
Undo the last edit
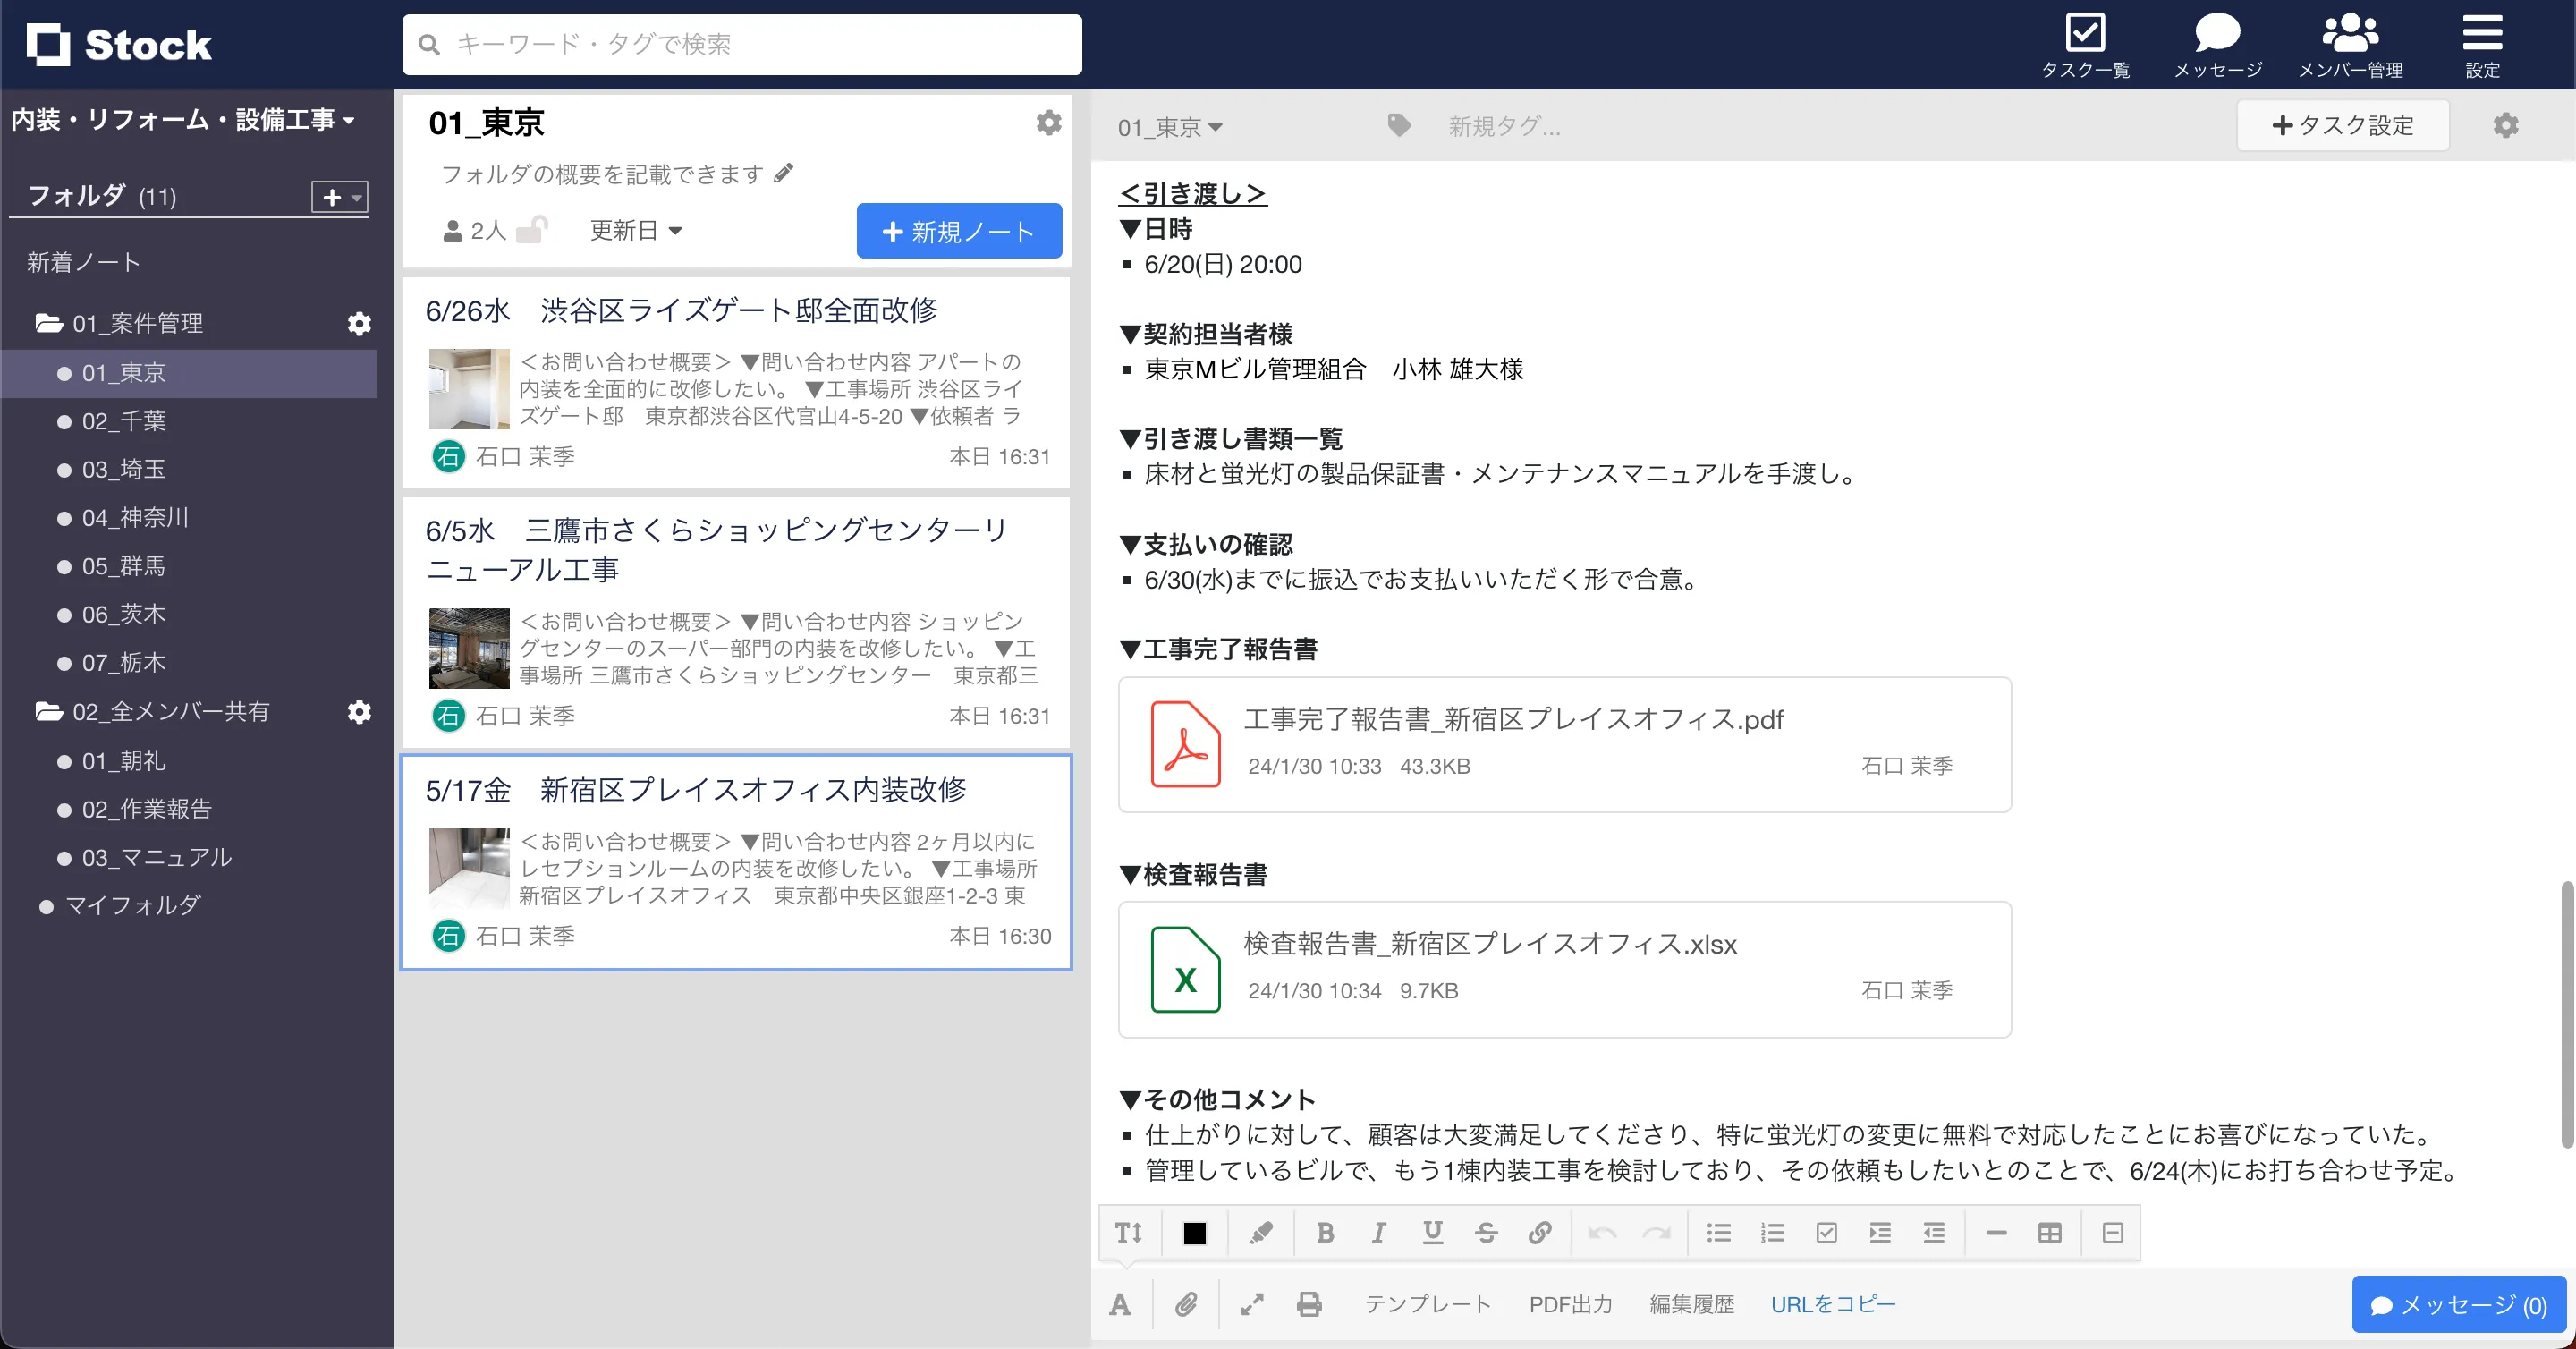click(x=1602, y=1233)
